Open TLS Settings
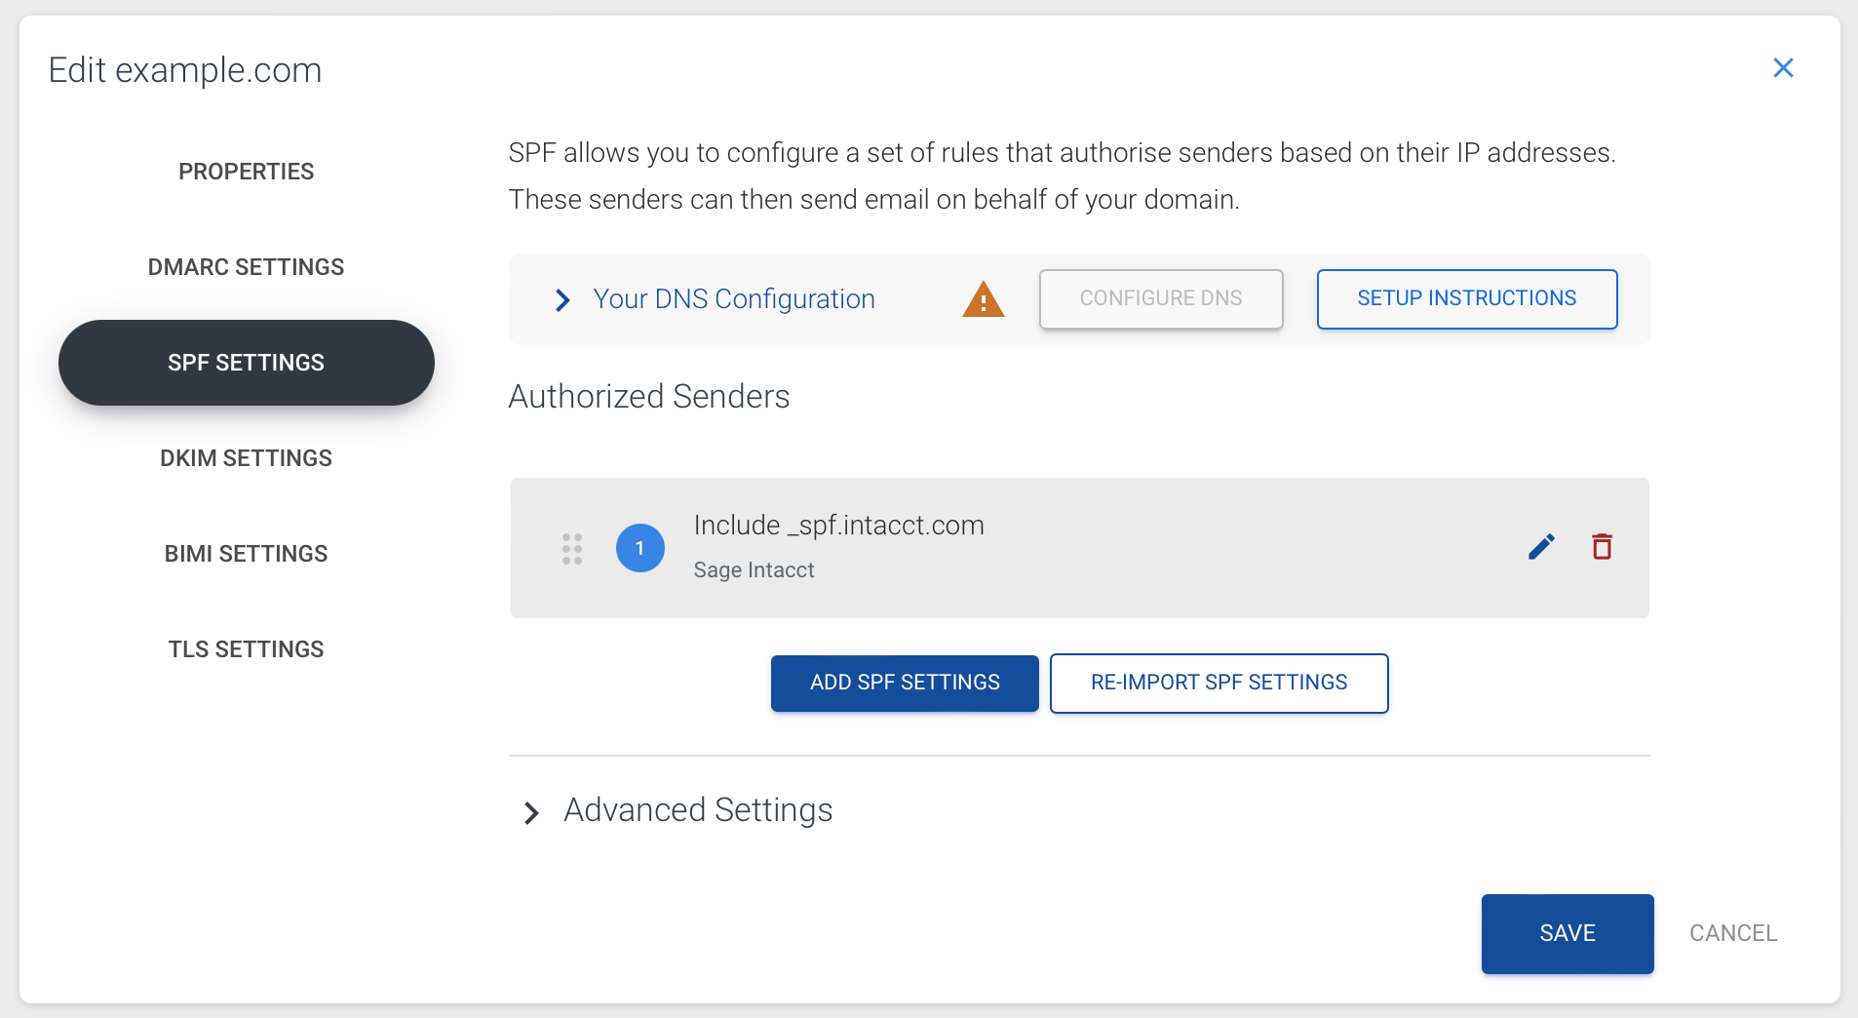 (x=246, y=648)
